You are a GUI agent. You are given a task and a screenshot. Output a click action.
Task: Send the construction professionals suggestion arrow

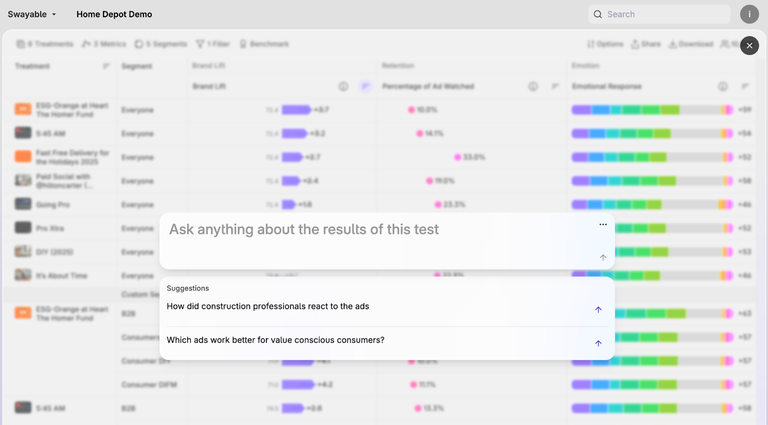pos(598,310)
